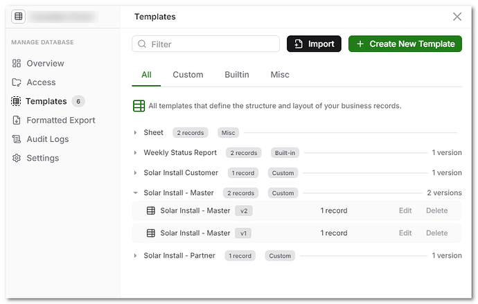The height and width of the screenshot is (304, 478).
Task: Focus the Filter search field
Action: point(211,44)
